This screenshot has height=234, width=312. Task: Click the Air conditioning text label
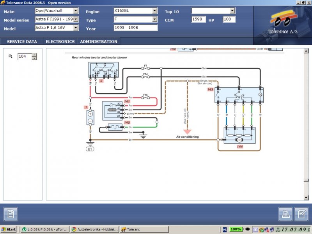(188, 137)
